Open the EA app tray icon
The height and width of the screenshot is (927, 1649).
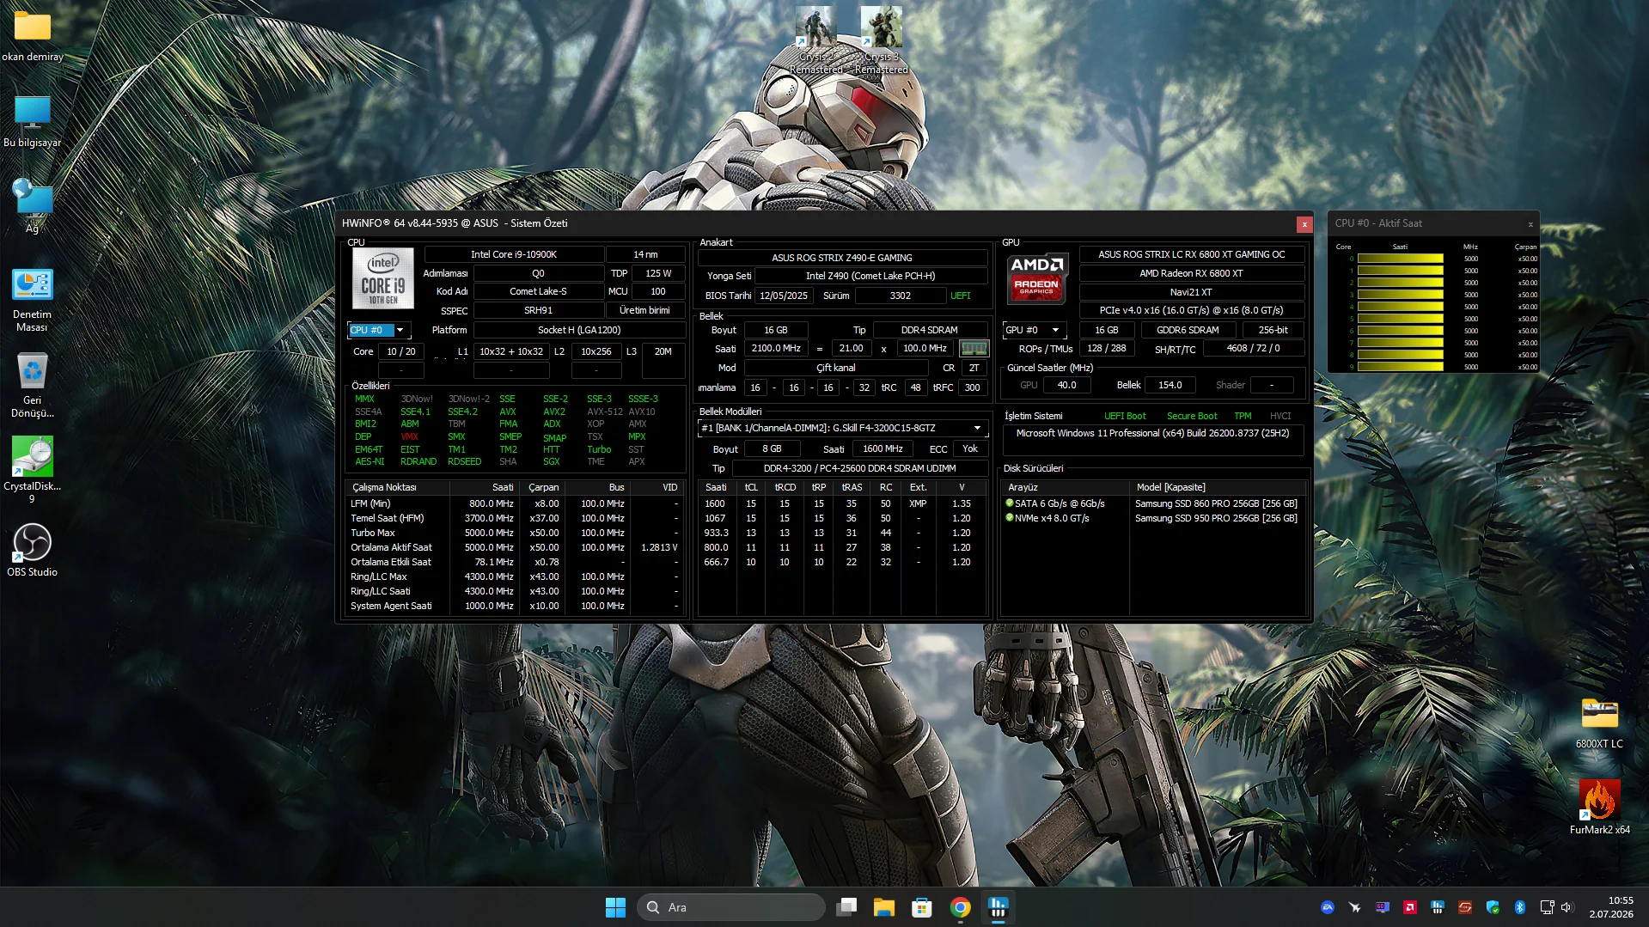click(1328, 907)
